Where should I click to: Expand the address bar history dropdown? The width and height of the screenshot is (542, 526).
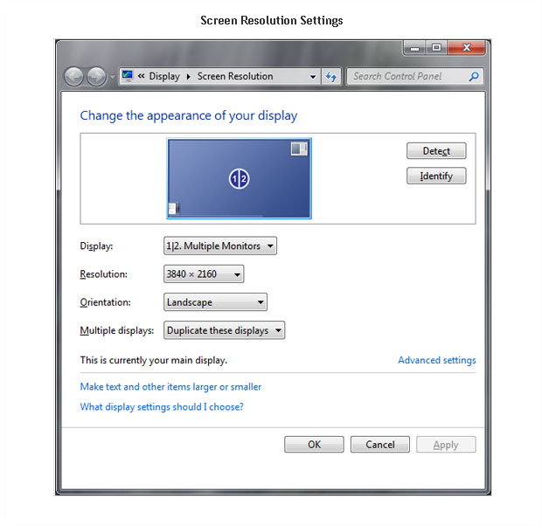tap(313, 76)
